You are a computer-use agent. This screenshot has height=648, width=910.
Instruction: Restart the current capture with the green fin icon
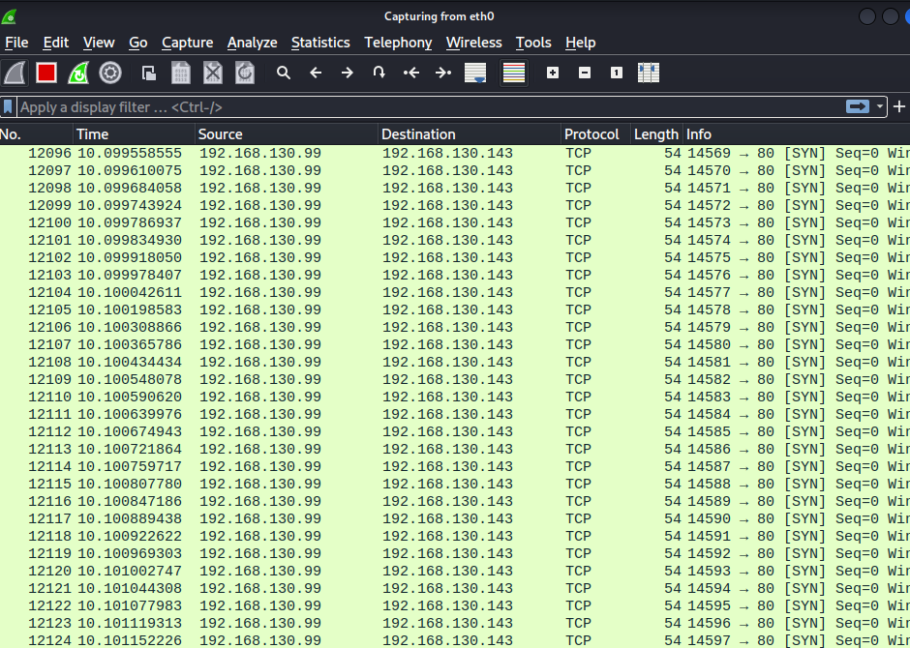click(x=78, y=74)
